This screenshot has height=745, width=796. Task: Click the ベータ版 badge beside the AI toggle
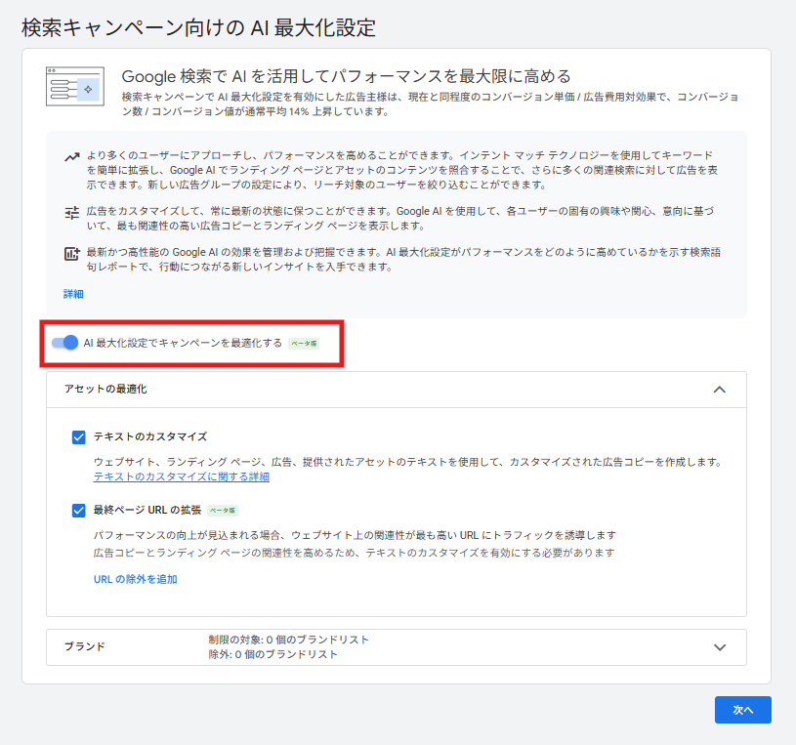click(303, 344)
